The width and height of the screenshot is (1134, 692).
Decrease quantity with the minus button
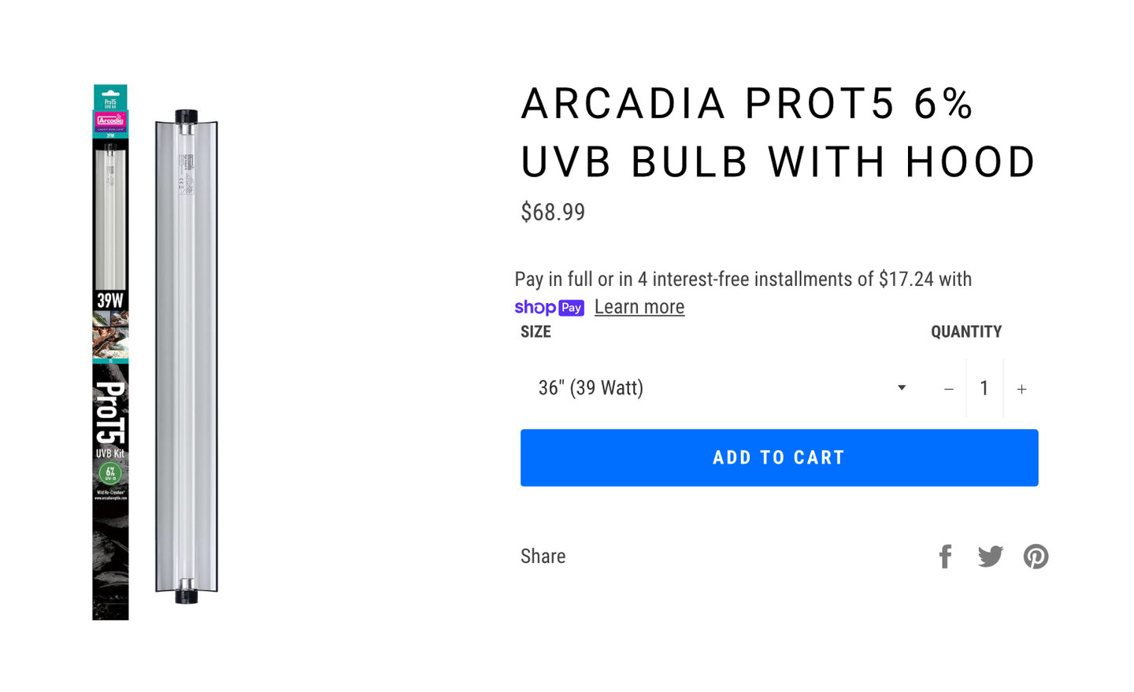949,389
